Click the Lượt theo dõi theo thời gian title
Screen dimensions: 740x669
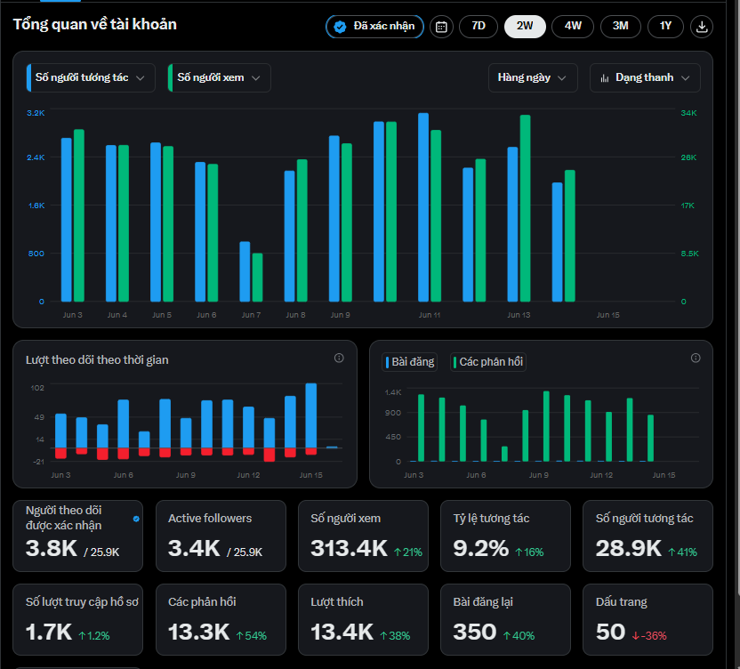(x=97, y=359)
